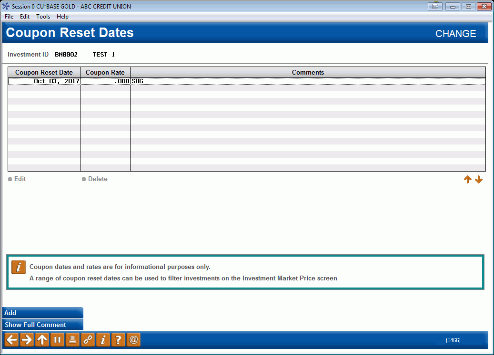
Task: Minimize the CU*BASE GOLD window
Action: [453, 6]
